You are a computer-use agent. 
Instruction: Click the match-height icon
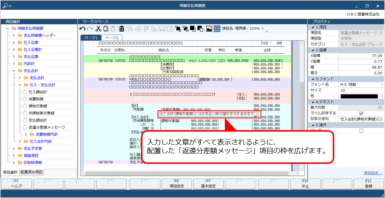[x=170, y=28]
